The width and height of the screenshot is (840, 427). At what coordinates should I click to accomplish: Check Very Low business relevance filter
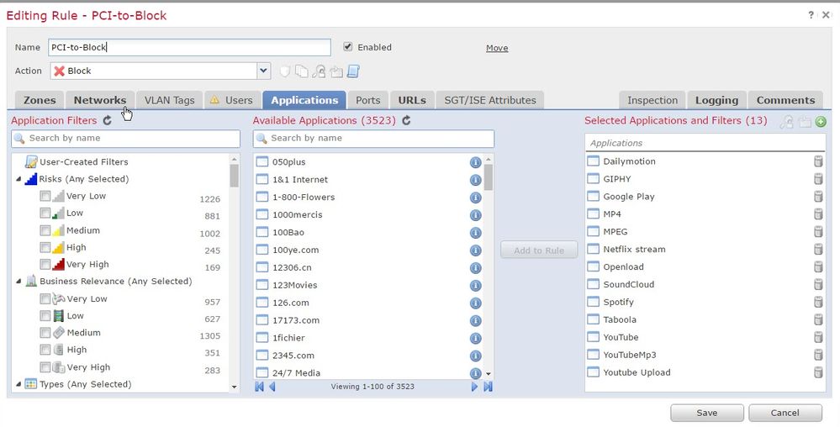(x=45, y=299)
